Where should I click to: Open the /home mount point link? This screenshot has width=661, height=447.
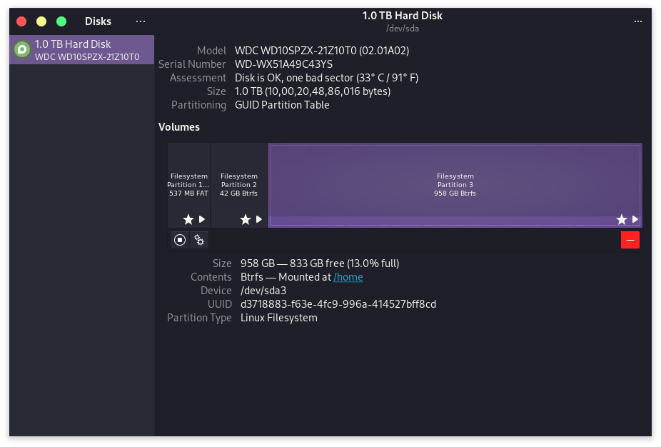click(348, 277)
